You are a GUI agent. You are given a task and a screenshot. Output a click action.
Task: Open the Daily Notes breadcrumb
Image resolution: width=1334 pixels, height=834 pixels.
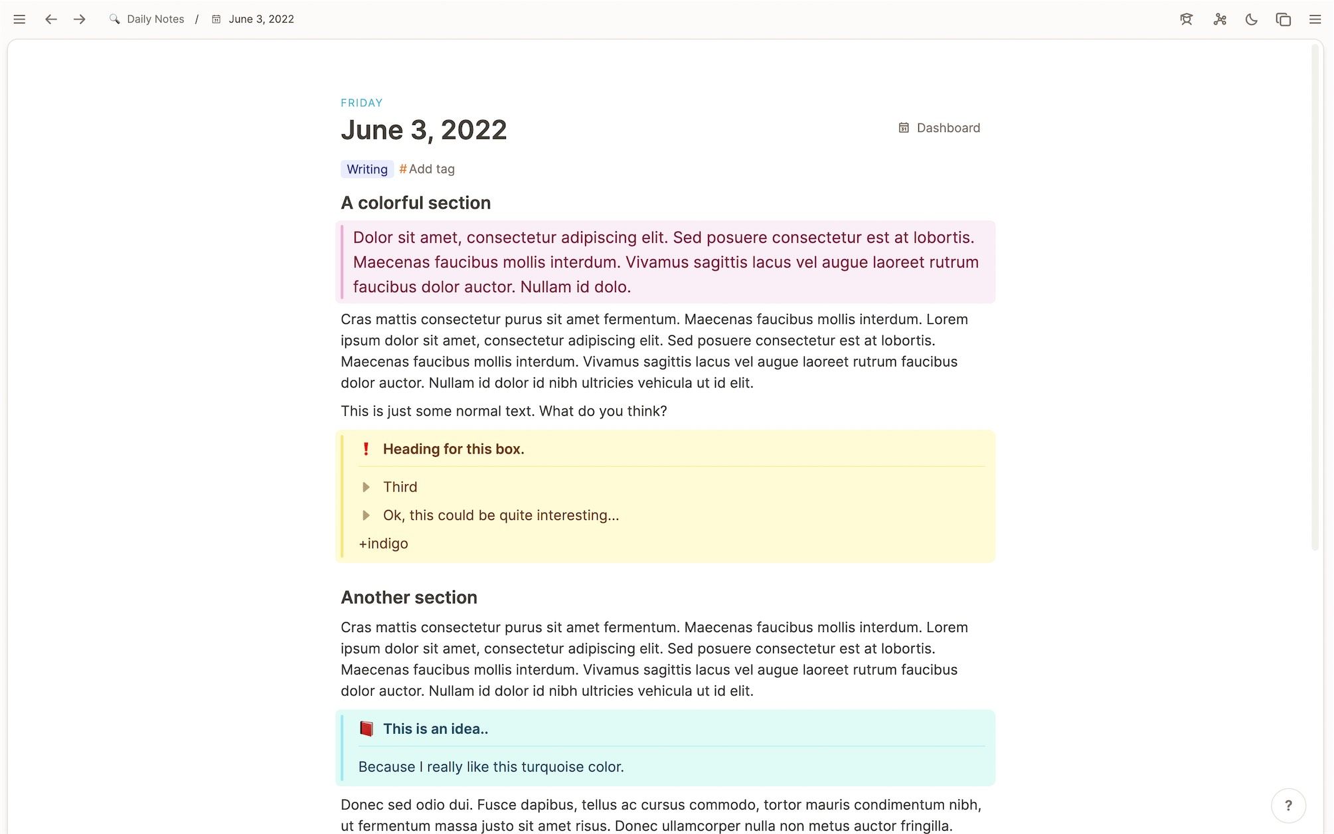click(x=155, y=19)
